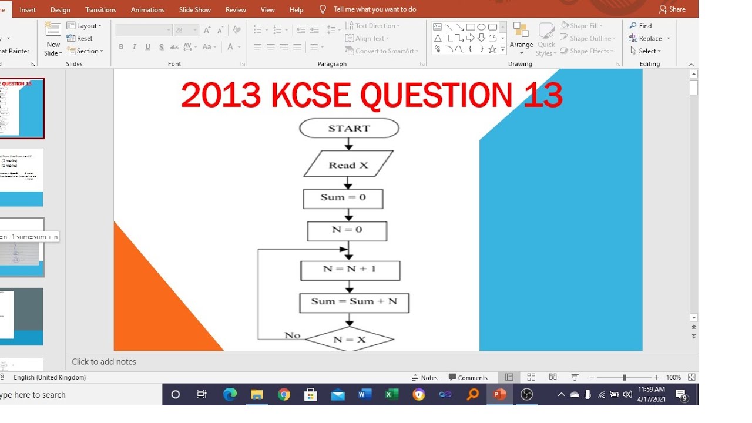Open the Shape Outline menu
752x423 pixels.
(588, 38)
